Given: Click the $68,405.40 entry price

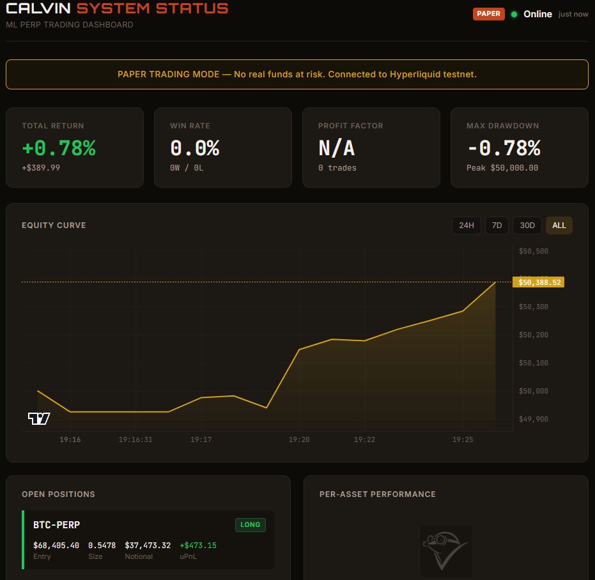Looking at the screenshot, I should tap(56, 545).
